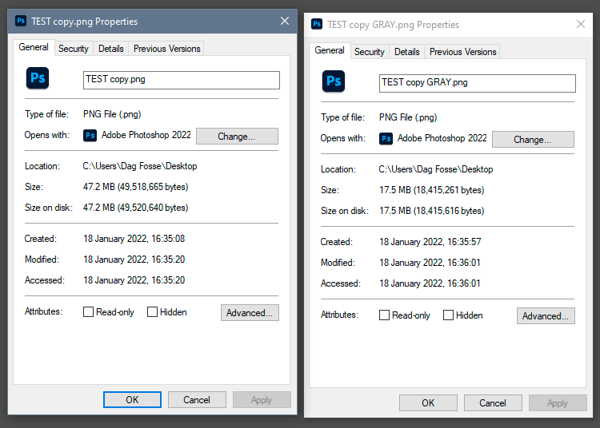The width and height of the screenshot is (600, 428).
Task: Click small Photoshop icon next to Opens with in right dialog
Action: click(x=386, y=139)
